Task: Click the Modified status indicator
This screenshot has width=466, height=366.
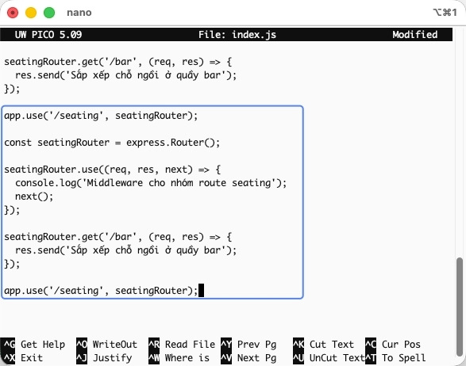Action: (x=415, y=35)
